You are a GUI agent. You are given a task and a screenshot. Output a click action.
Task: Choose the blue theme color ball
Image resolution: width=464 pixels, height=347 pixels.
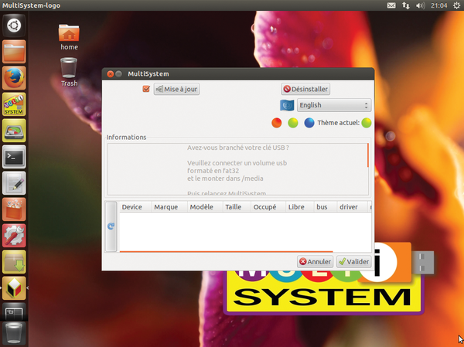[309, 123]
